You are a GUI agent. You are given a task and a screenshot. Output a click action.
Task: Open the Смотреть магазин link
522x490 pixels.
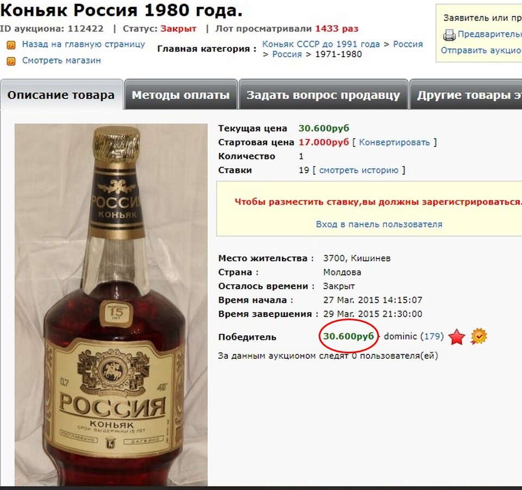[61, 60]
